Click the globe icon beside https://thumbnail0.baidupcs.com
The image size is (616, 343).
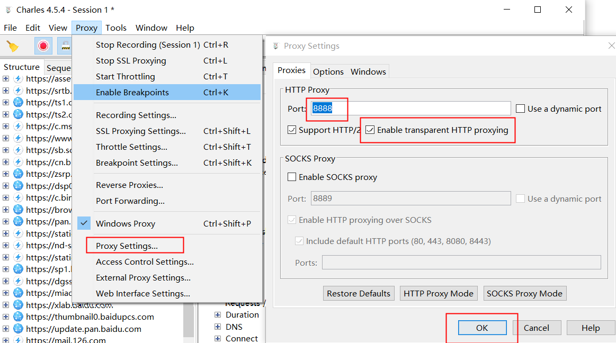[x=18, y=317]
